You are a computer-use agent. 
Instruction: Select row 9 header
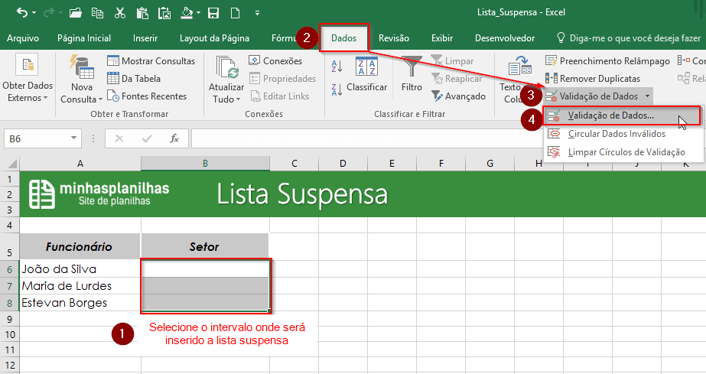(x=9, y=319)
